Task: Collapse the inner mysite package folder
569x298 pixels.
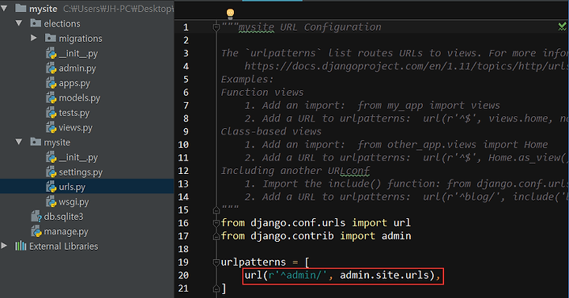Action: point(19,142)
